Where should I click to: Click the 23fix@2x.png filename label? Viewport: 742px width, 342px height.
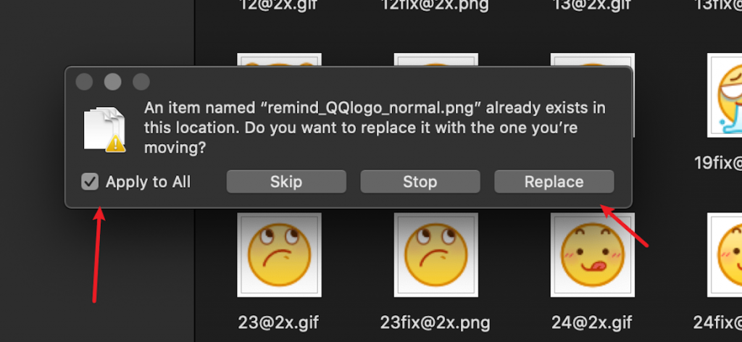(435, 321)
